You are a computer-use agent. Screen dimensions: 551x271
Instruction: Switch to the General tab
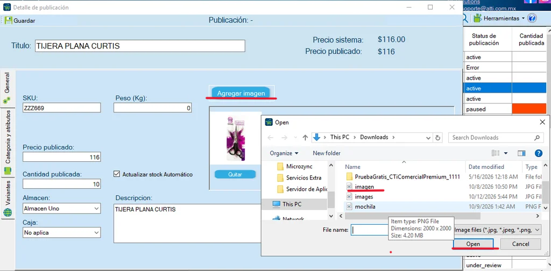pyautogui.click(x=7, y=88)
